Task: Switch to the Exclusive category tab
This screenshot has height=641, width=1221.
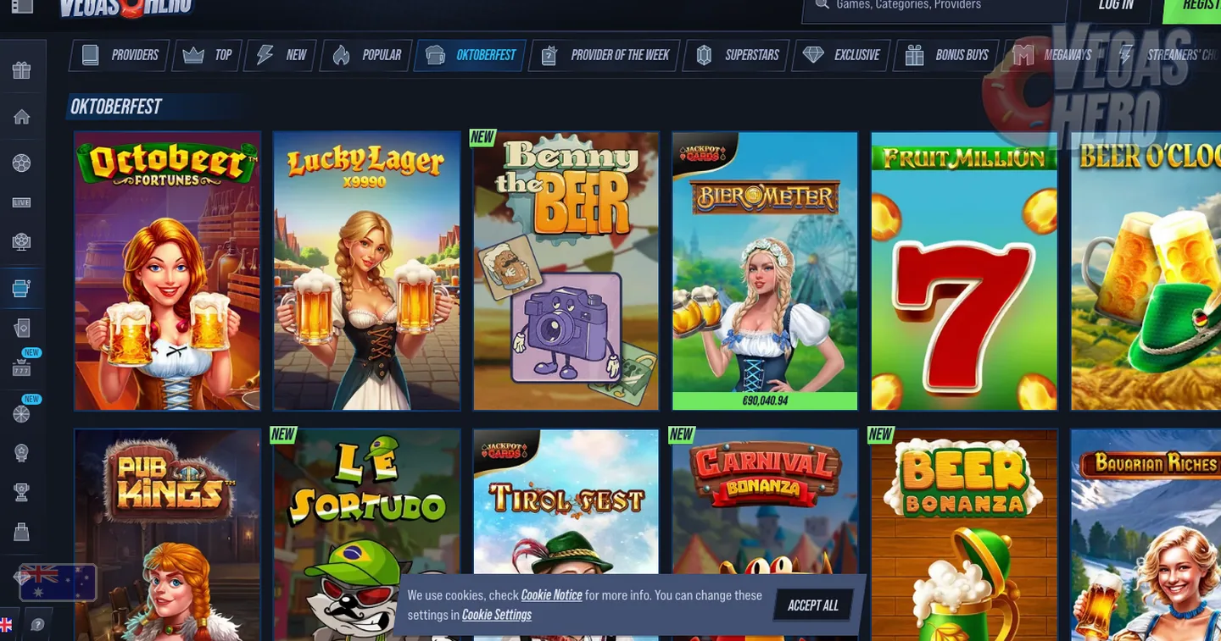Action: pyautogui.click(x=842, y=55)
